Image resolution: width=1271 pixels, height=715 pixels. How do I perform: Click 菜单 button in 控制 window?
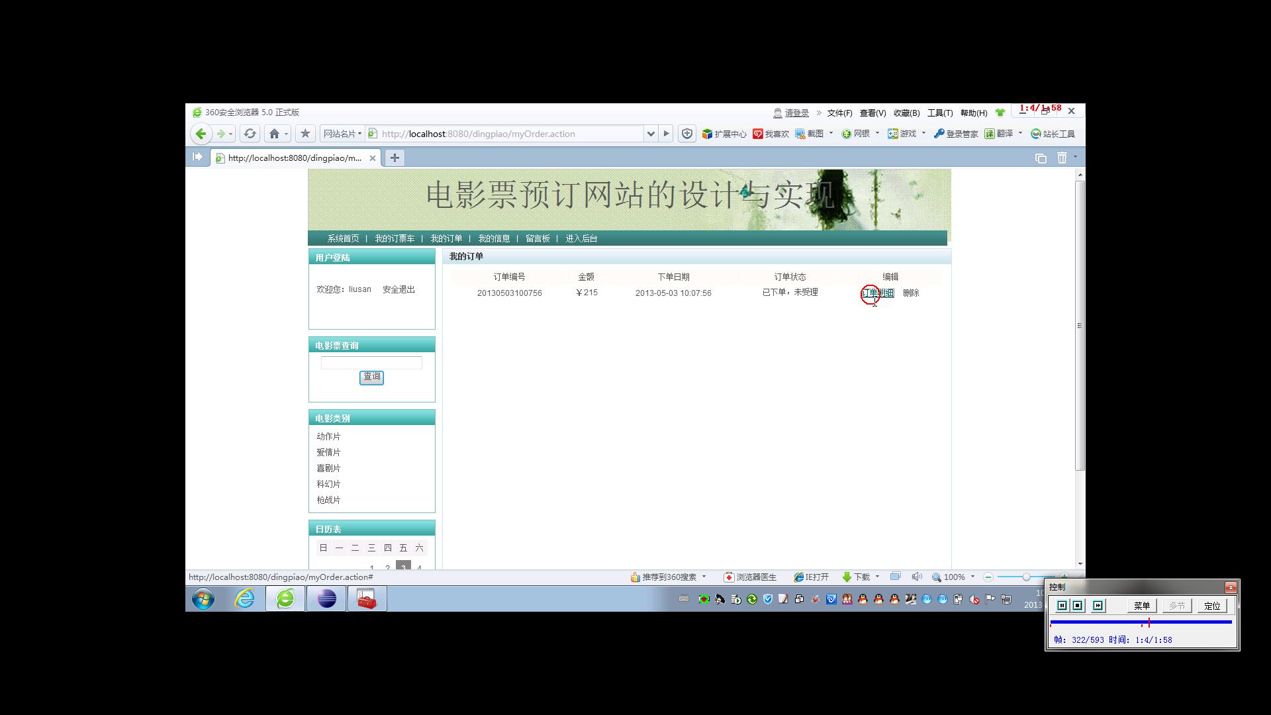pyautogui.click(x=1142, y=606)
